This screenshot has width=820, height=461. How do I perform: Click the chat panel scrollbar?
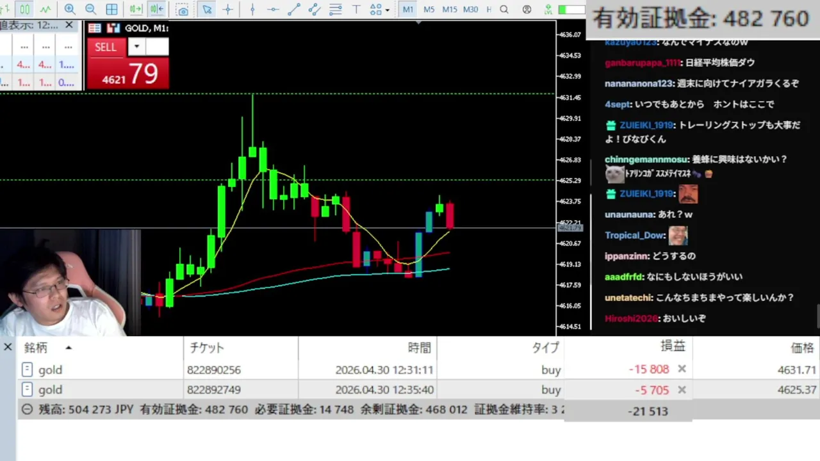(817, 317)
